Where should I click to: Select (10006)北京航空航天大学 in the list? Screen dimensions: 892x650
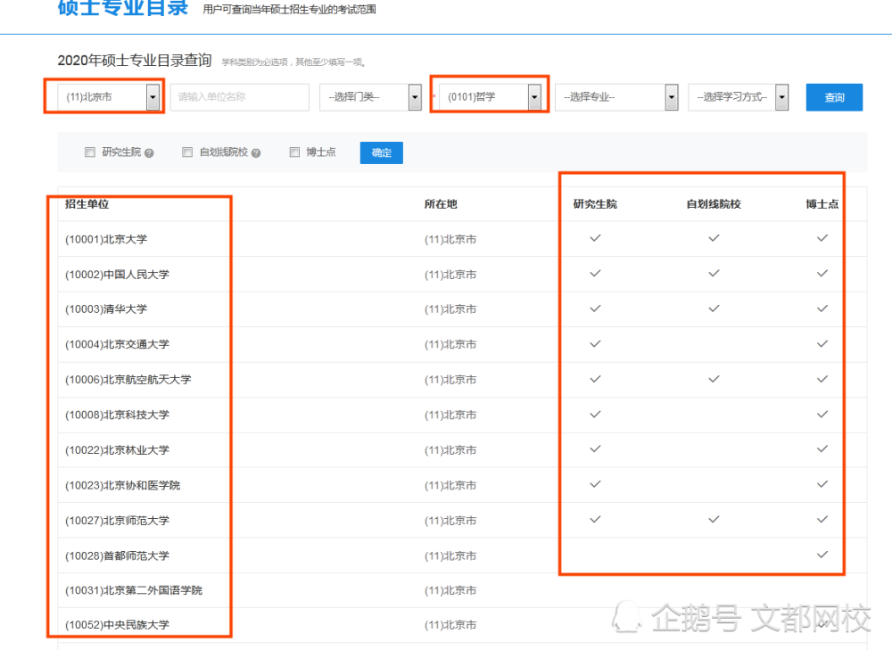click(x=128, y=380)
